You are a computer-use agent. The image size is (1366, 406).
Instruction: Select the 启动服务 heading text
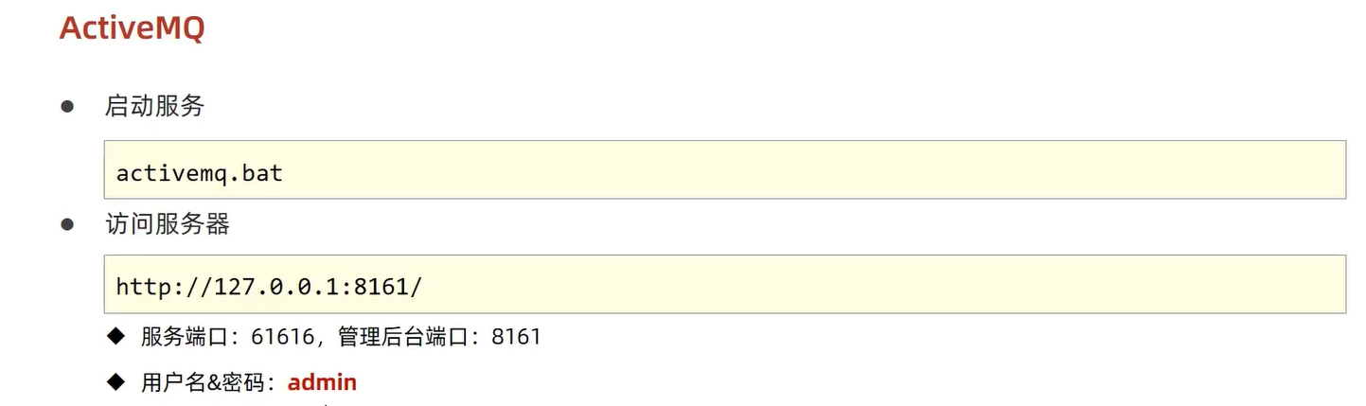click(x=154, y=106)
